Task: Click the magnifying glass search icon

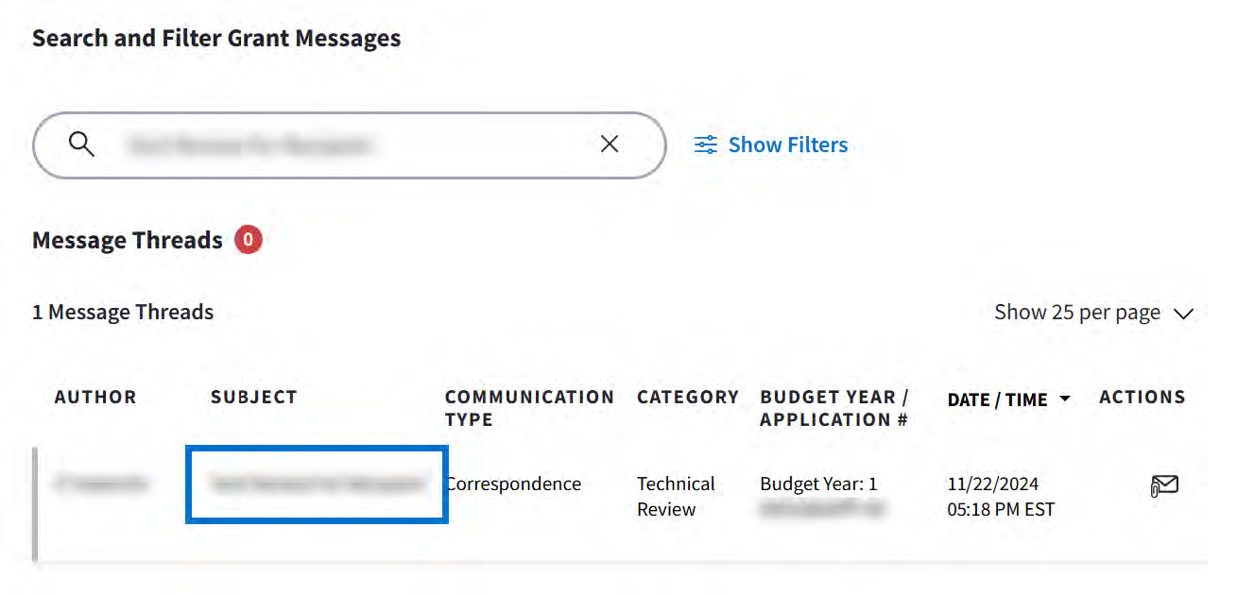Action: pos(82,144)
